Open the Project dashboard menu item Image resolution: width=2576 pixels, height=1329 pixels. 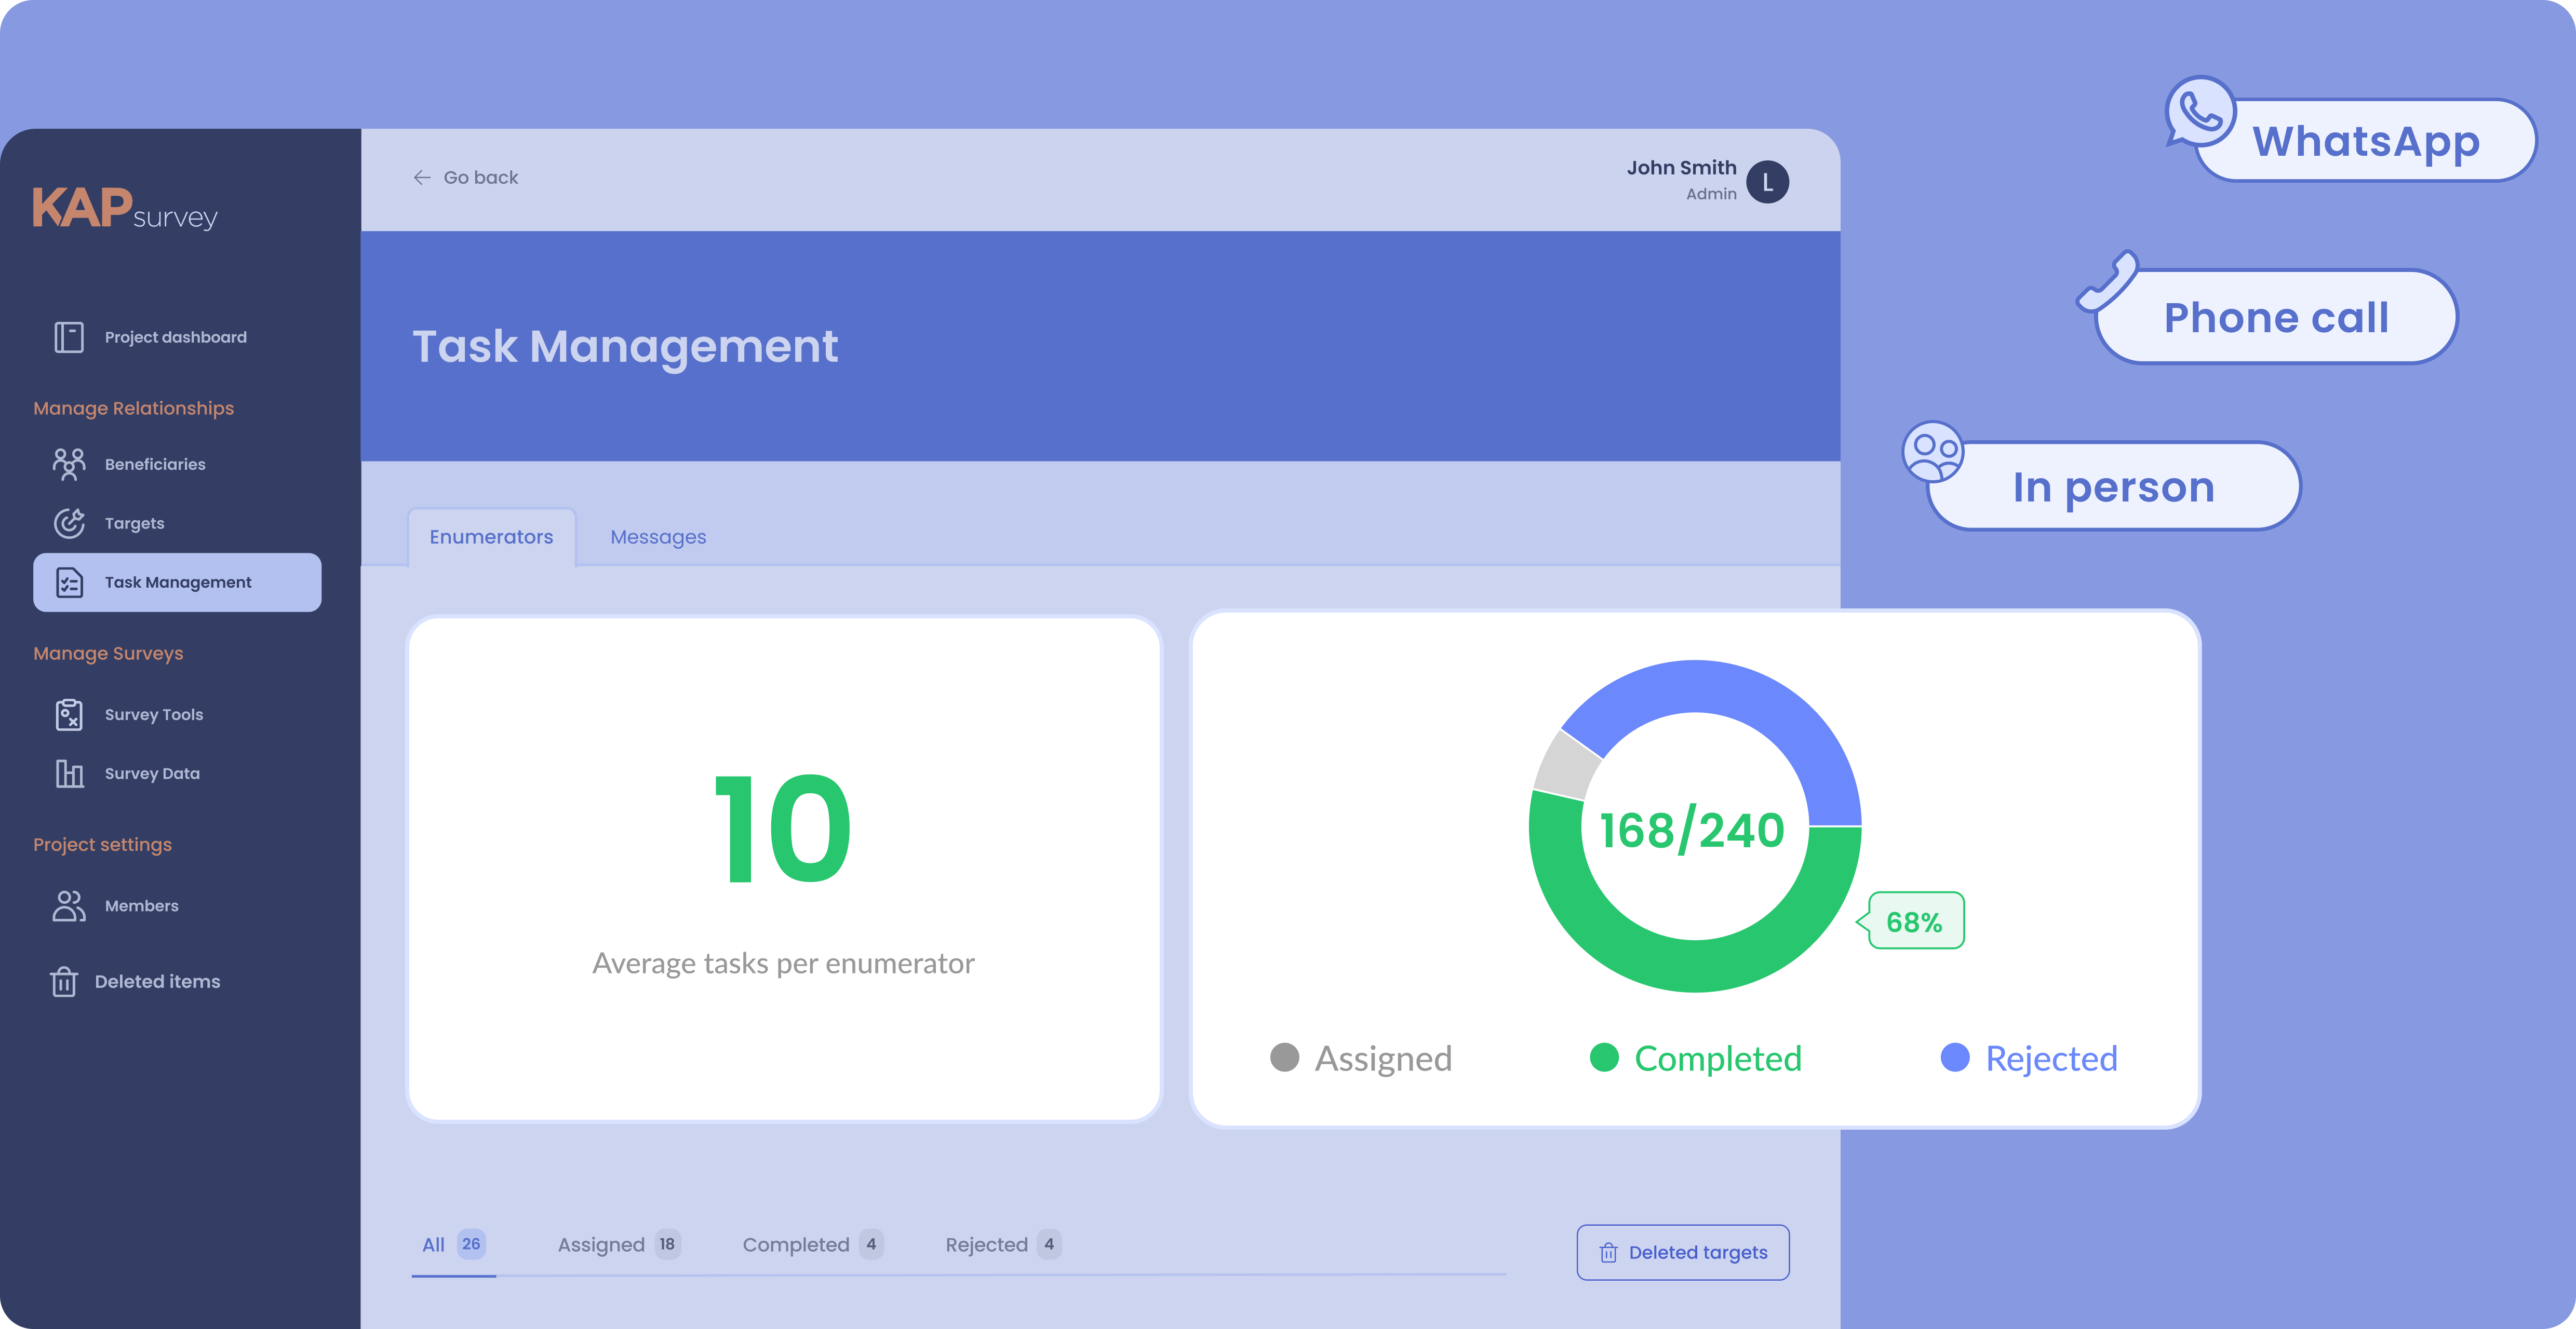[177, 337]
